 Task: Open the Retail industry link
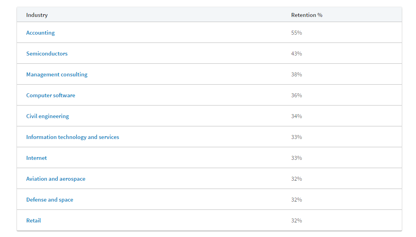(34, 220)
